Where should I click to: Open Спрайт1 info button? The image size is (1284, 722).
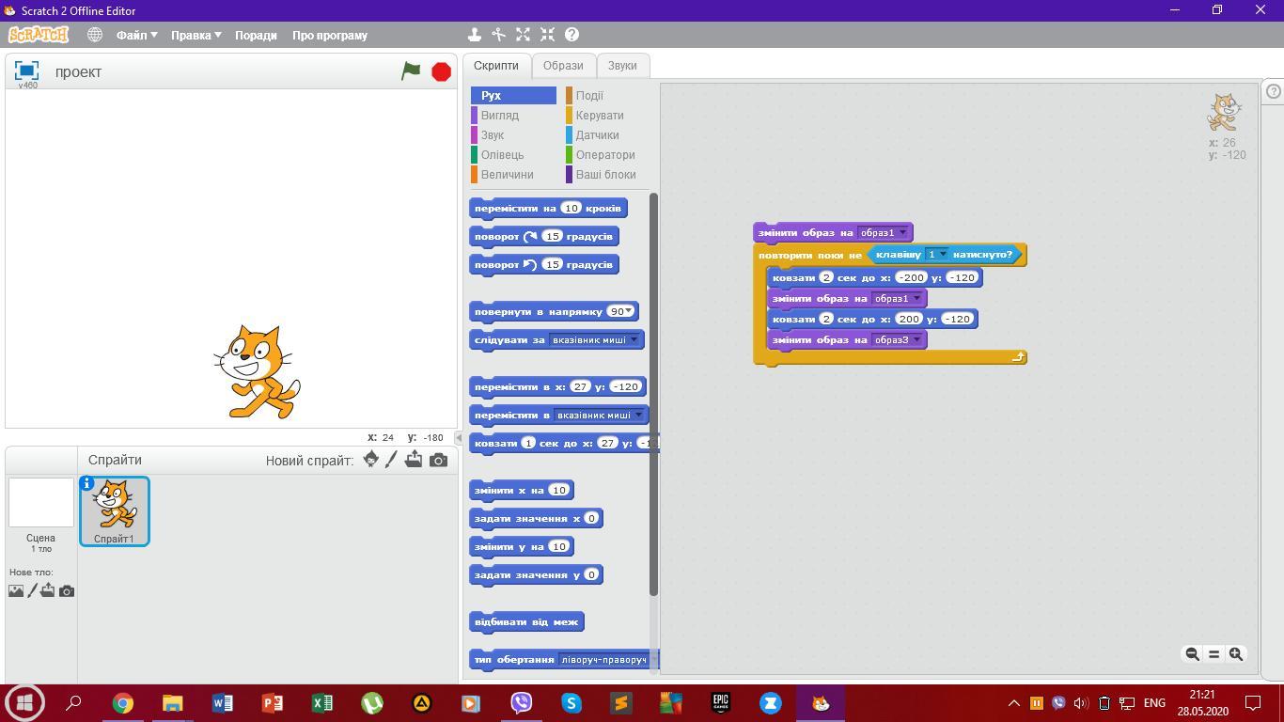(86, 483)
